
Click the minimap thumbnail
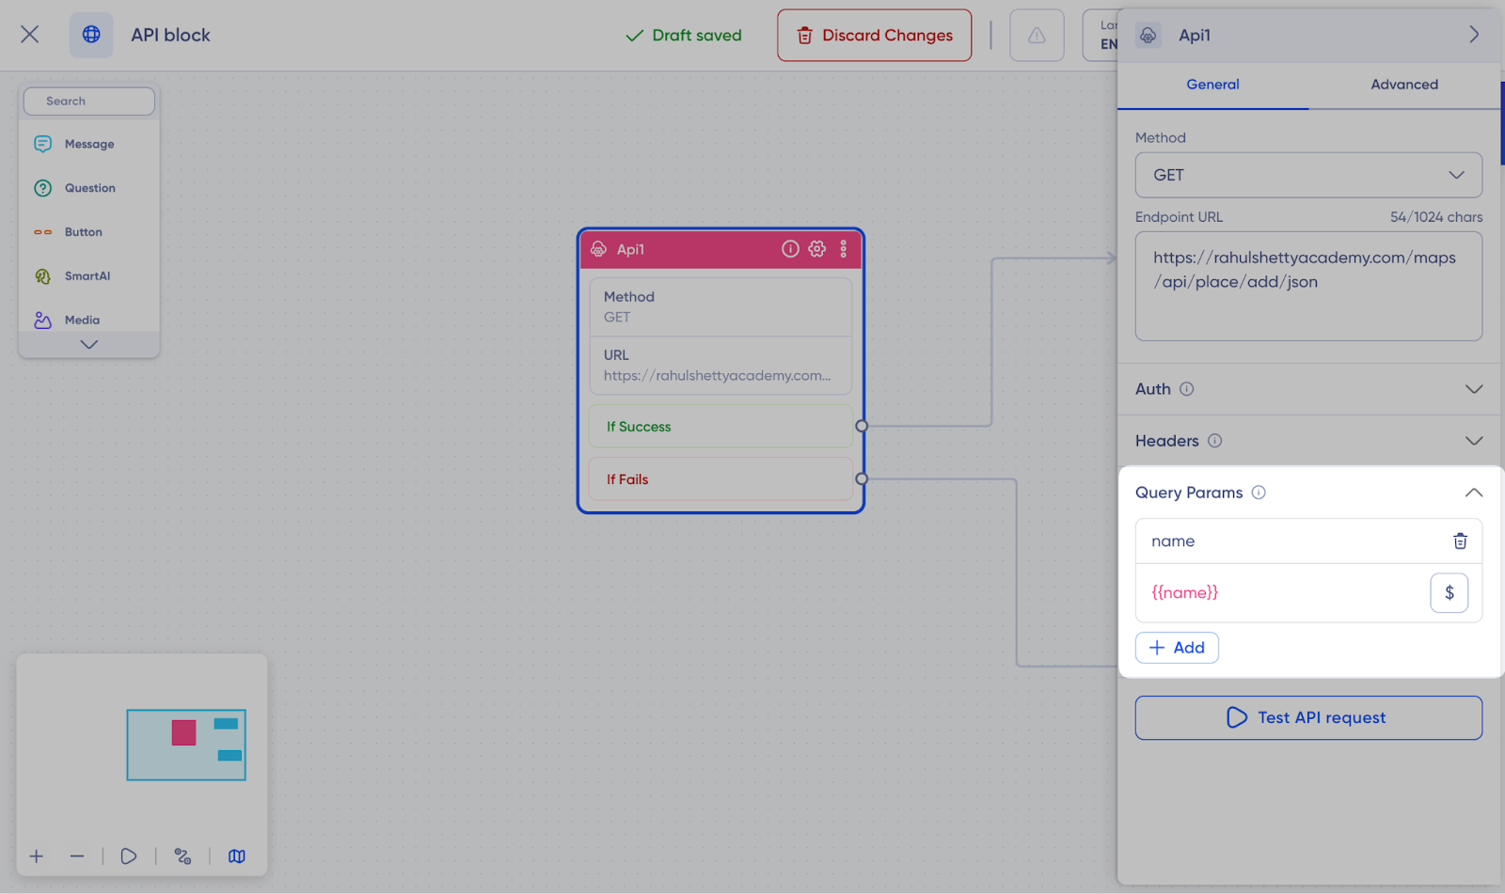(x=186, y=745)
